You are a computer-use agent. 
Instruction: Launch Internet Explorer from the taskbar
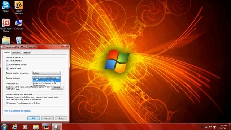15,127
